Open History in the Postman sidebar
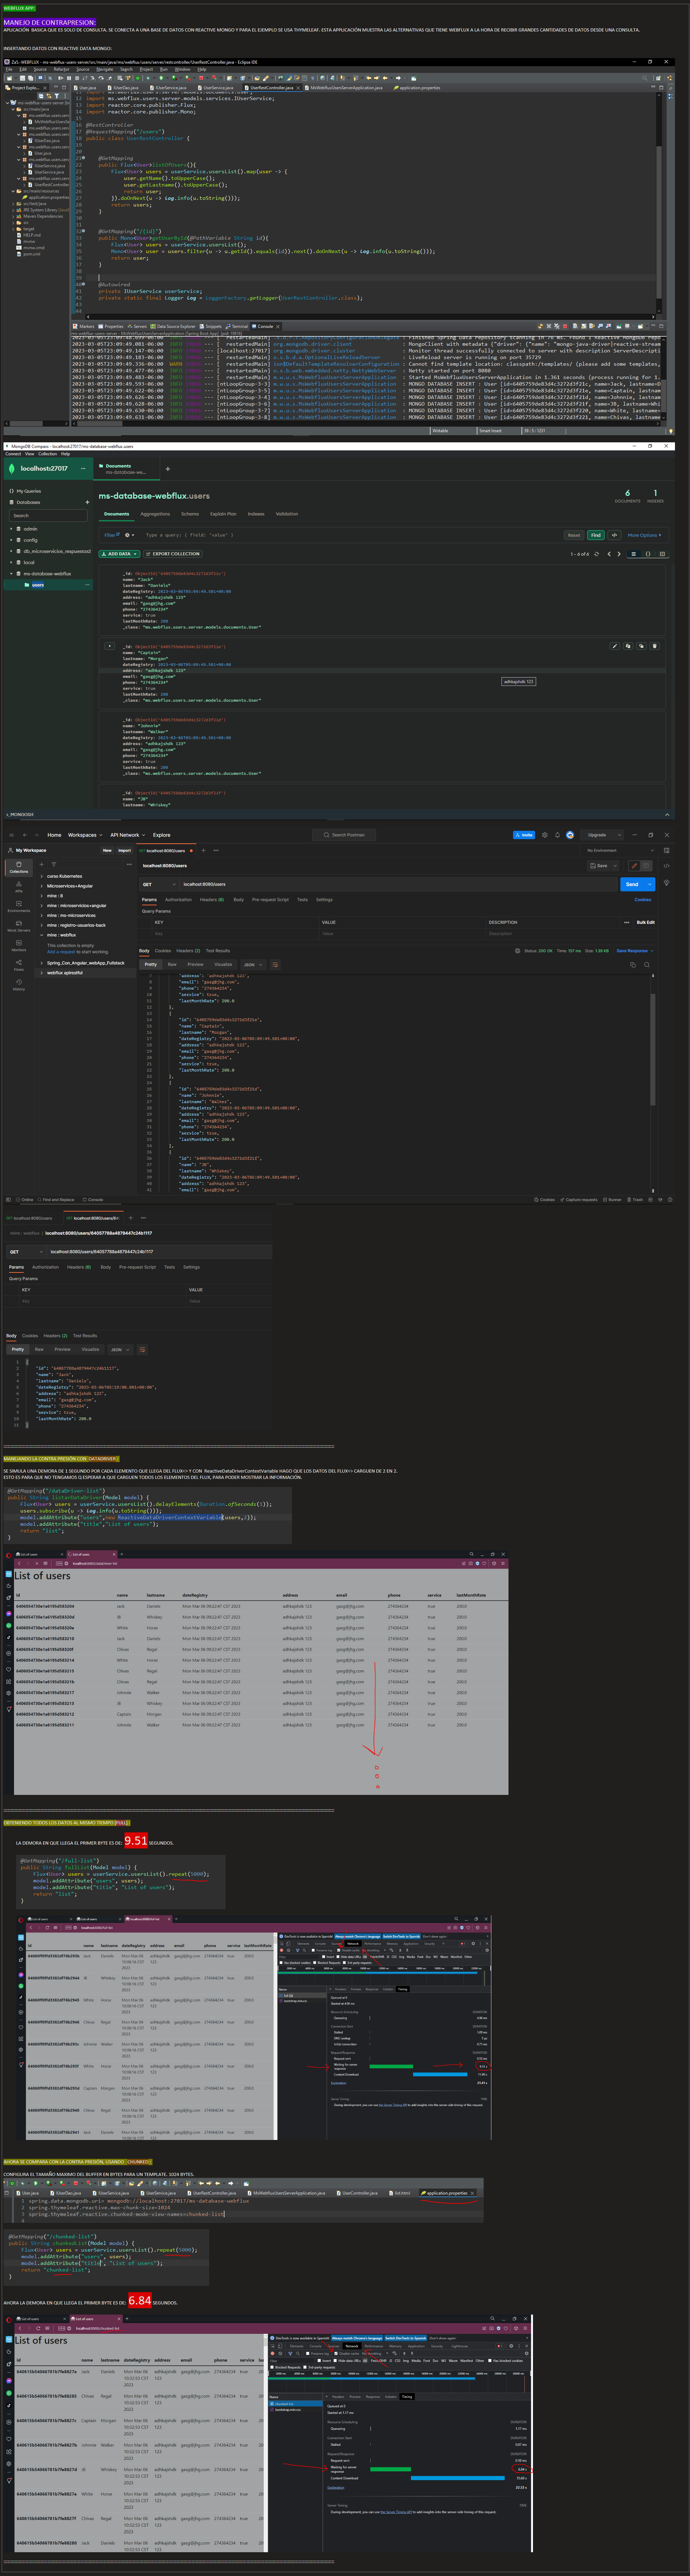 (x=19, y=985)
